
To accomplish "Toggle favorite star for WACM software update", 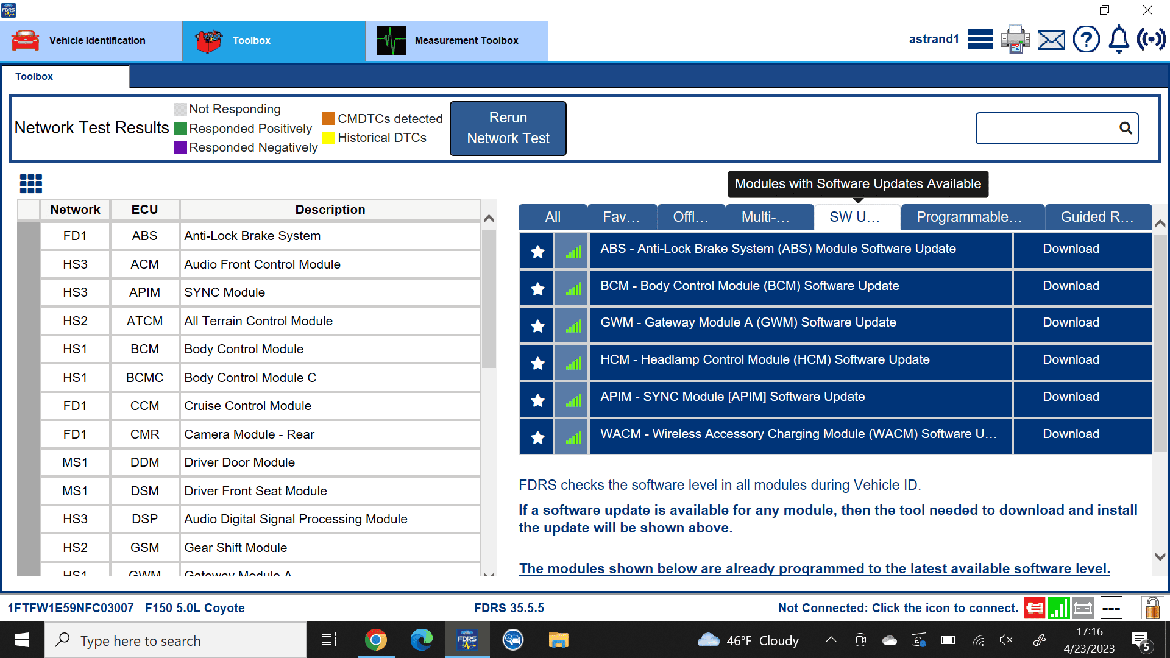I will point(537,437).
